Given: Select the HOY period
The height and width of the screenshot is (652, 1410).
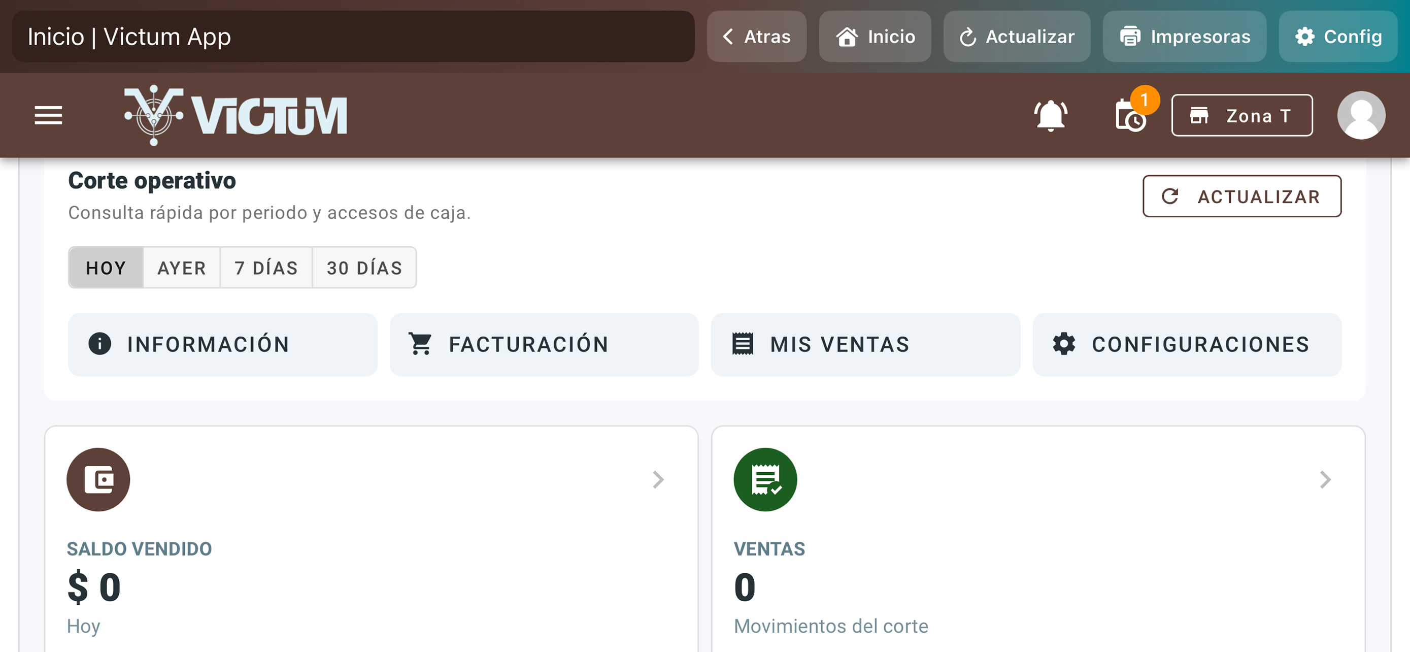Looking at the screenshot, I should tap(106, 268).
